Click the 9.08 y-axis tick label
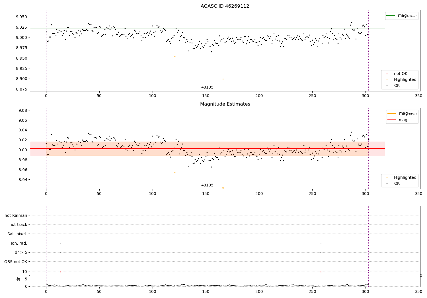Viewport: 427px width, 298px height. [x=23, y=110]
